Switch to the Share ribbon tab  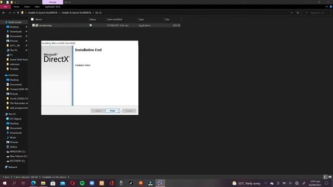(x=27, y=7)
